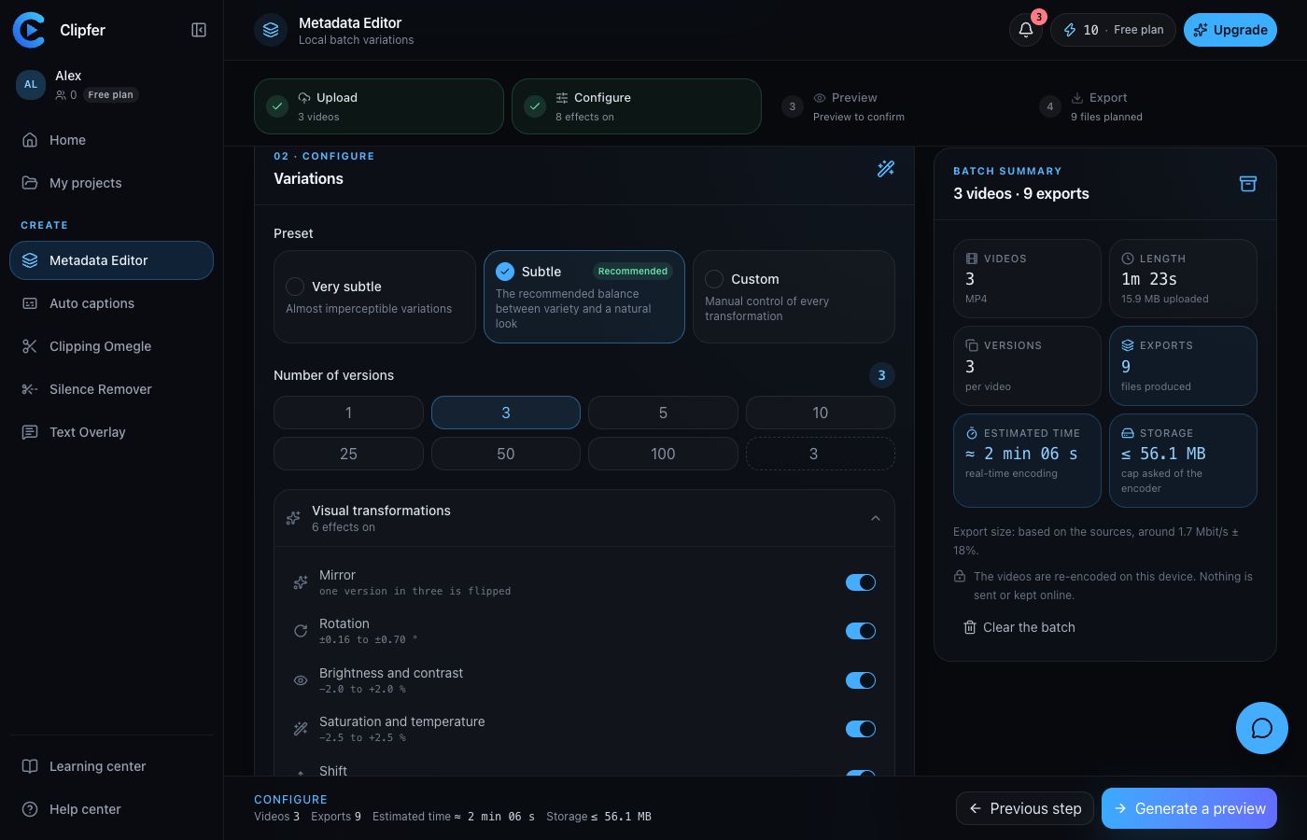Open the chat support bubble
This screenshot has height=840, width=1307.
pyautogui.click(x=1262, y=728)
